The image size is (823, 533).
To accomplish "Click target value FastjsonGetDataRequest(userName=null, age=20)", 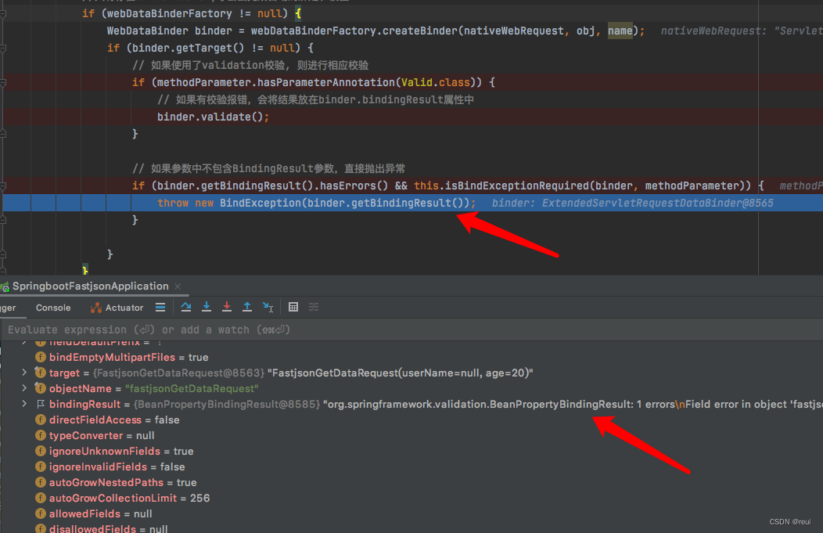I will click(x=401, y=373).
